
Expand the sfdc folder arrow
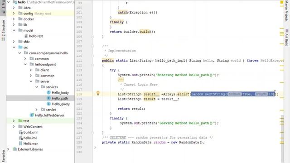tap(14, 42)
